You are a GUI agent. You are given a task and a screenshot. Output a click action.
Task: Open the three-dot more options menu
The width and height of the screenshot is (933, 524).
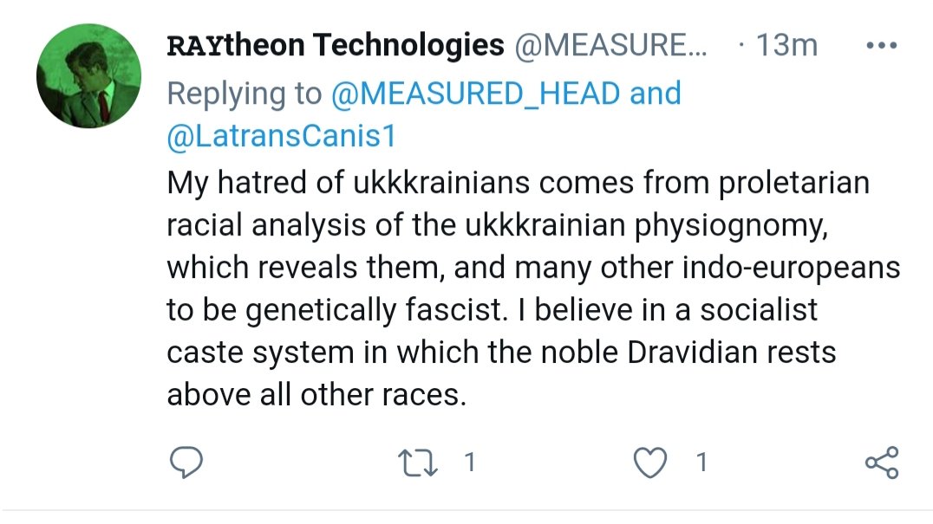(x=883, y=45)
